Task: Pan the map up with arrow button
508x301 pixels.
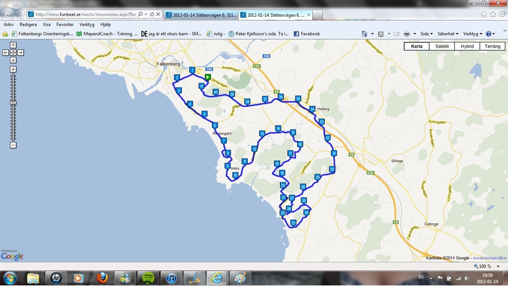Action: pyautogui.click(x=13, y=45)
